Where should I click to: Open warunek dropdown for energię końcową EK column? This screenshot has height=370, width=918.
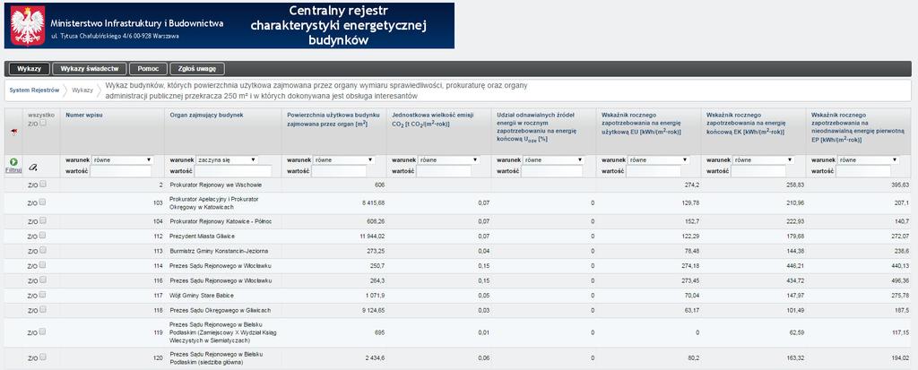tap(764, 159)
